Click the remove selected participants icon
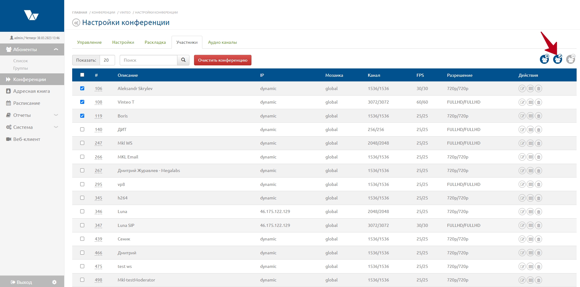 tap(571, 59)
